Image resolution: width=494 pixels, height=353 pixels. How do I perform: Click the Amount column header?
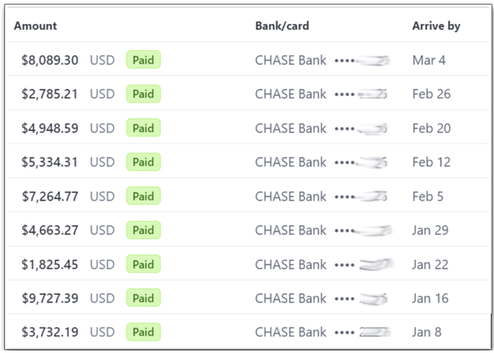[35, 26]
